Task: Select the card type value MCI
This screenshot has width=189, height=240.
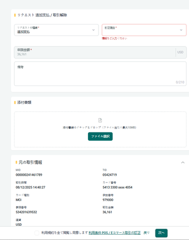Action: [x=19, y=200]
